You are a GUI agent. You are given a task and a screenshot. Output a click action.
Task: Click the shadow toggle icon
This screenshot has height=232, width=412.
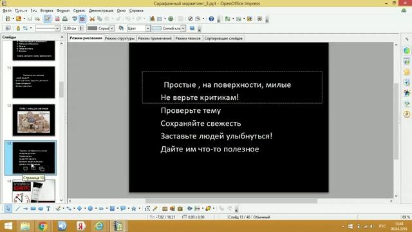[192, 28]
